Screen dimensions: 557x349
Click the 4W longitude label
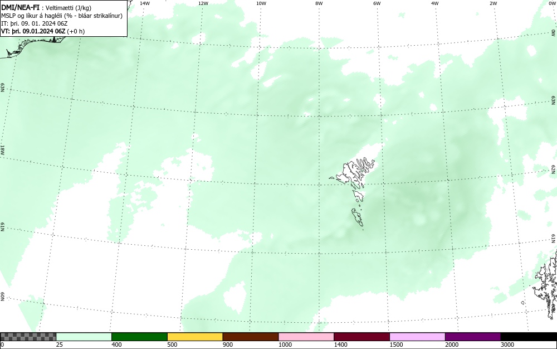[435, 3]
